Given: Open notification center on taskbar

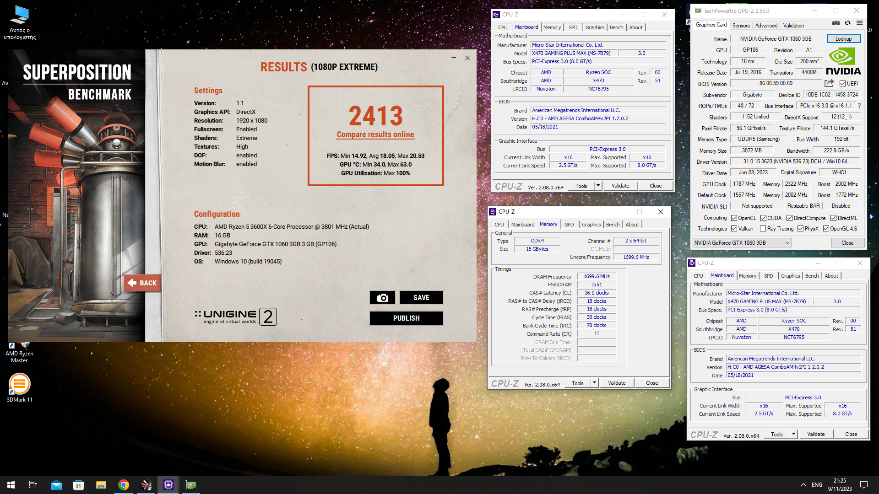Looking at the screenshot, I should [x=864, y=485].
